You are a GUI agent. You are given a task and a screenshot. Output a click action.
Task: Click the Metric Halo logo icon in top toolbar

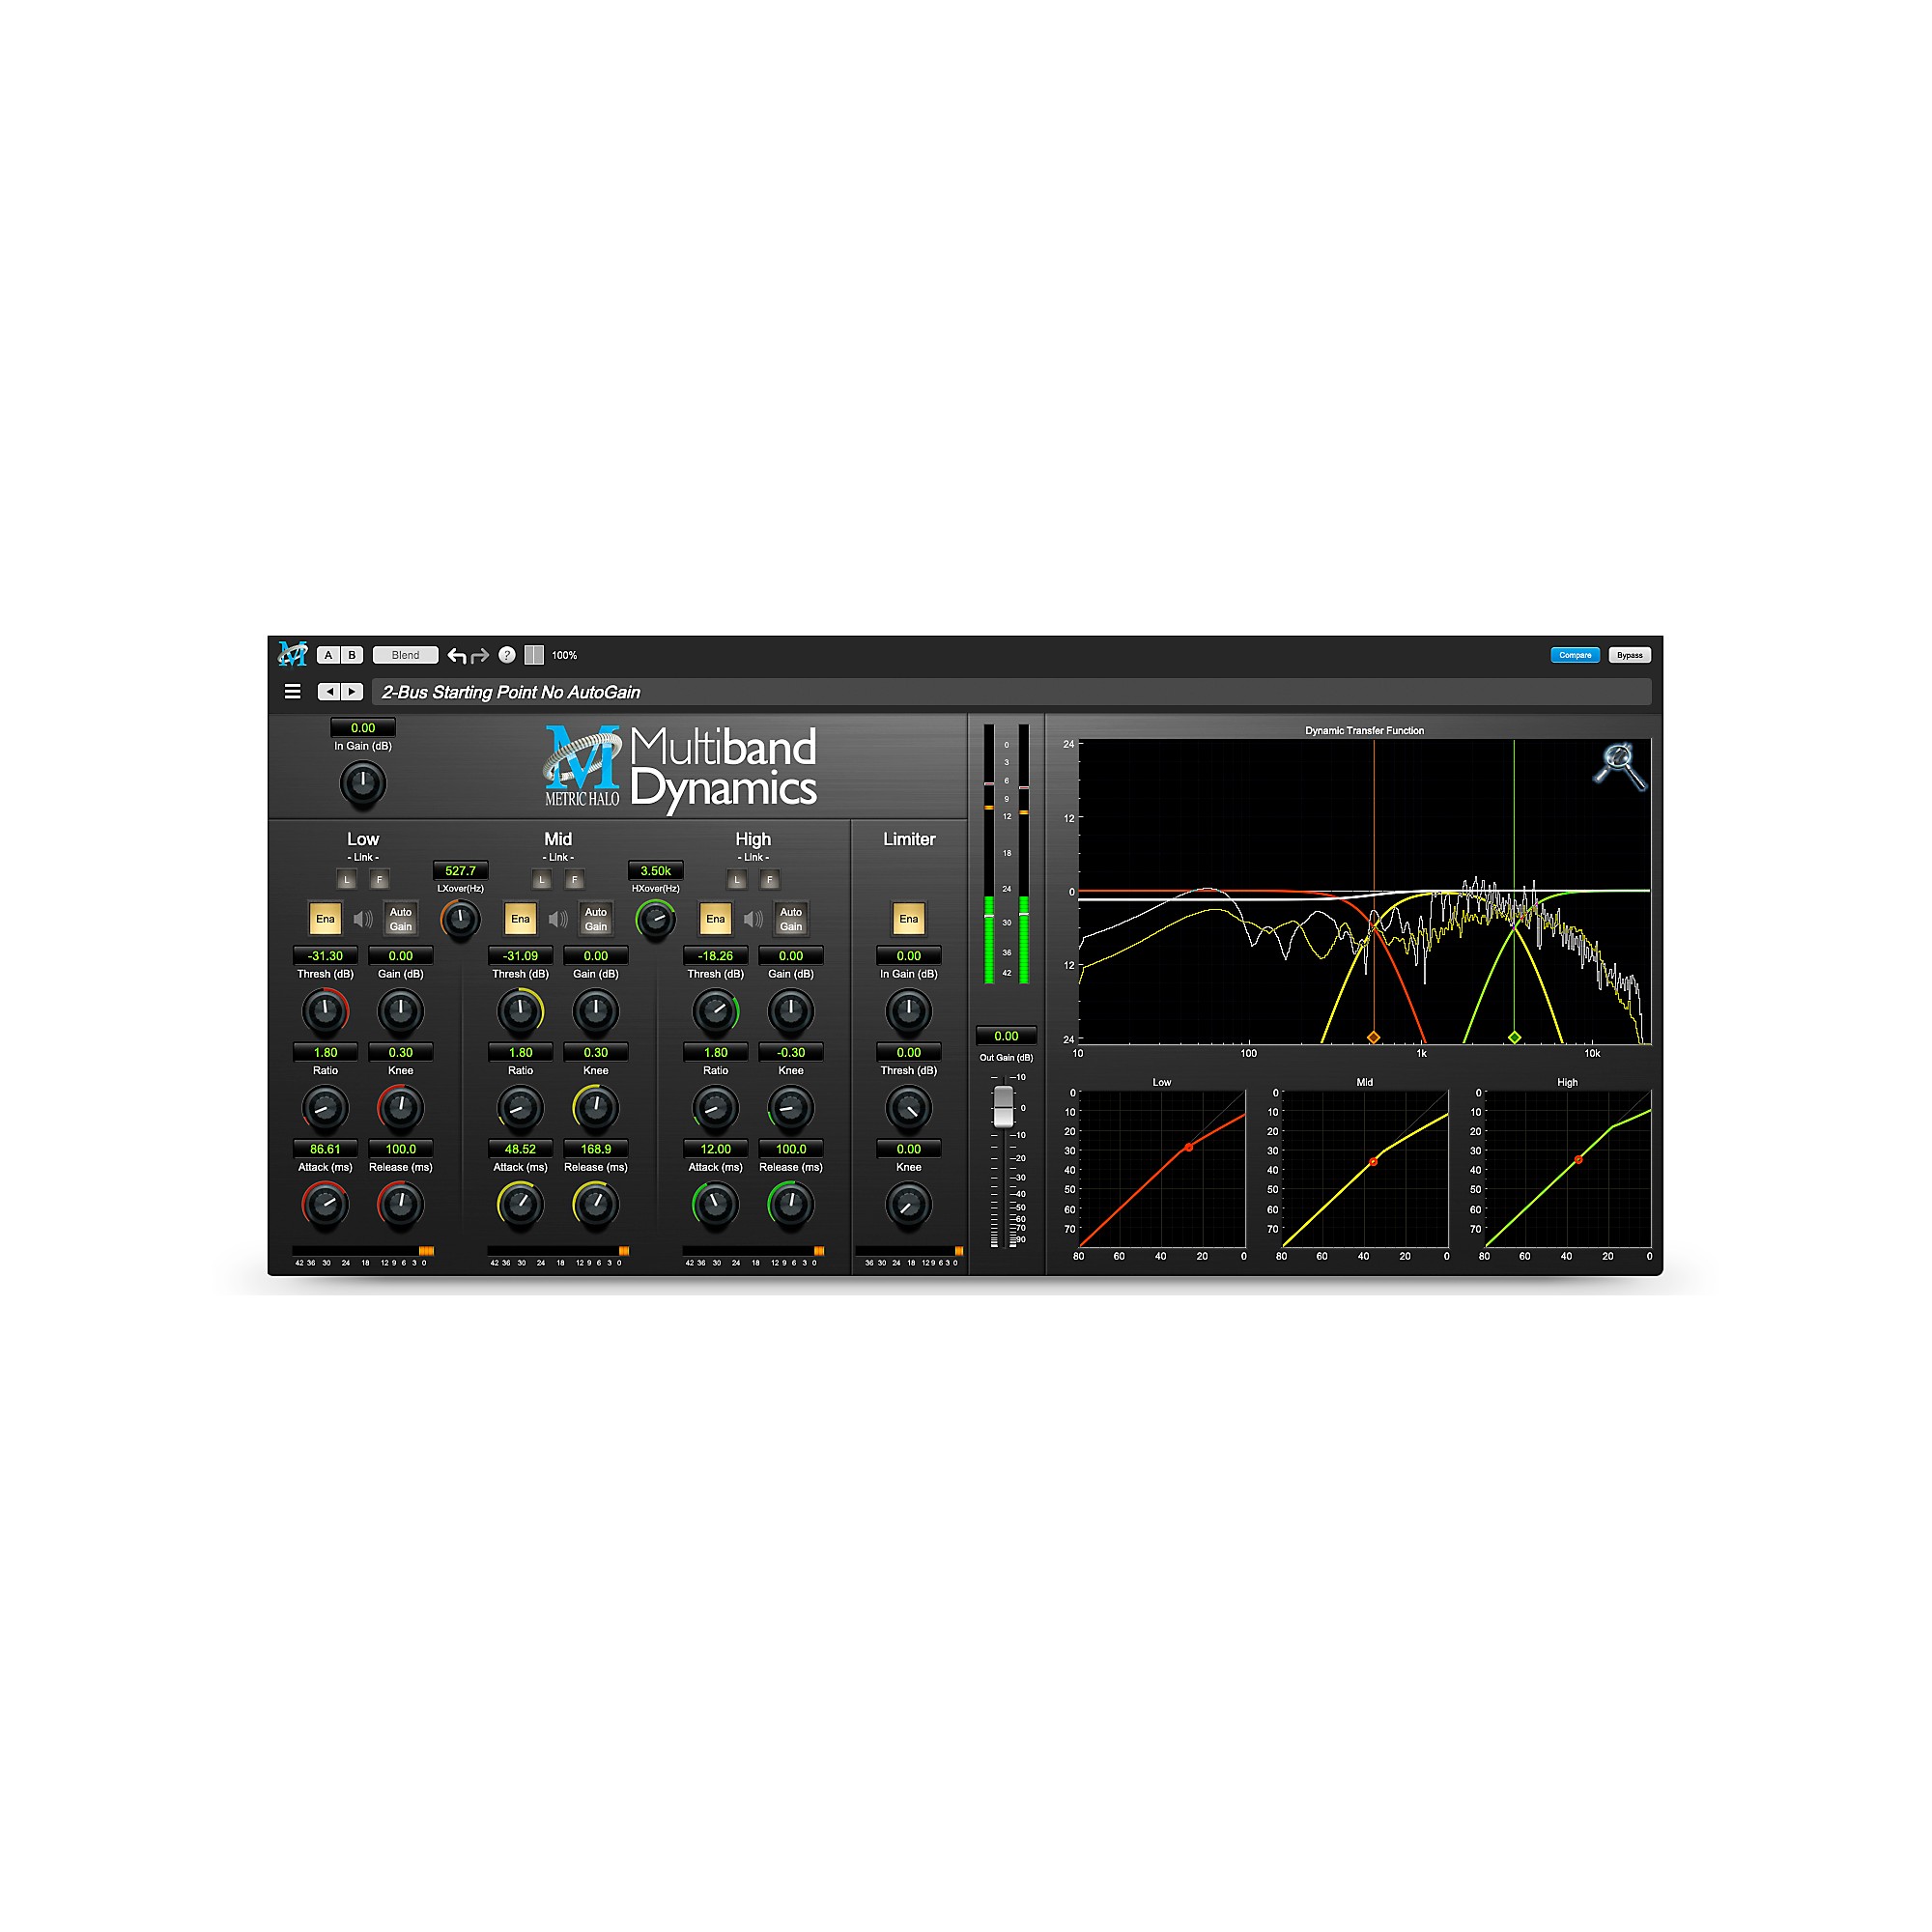point(292,655)
